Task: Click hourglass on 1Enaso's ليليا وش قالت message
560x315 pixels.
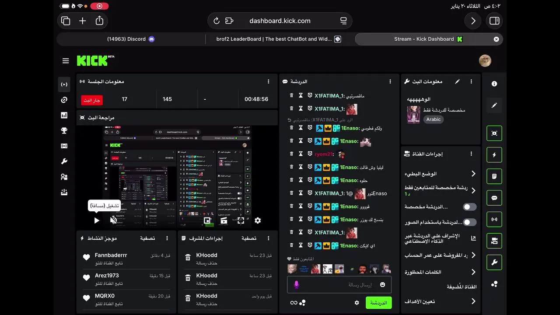Action: point(301,167)
